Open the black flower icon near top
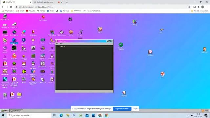The height and width of the screenshot is (118, 210). (70, 20)
